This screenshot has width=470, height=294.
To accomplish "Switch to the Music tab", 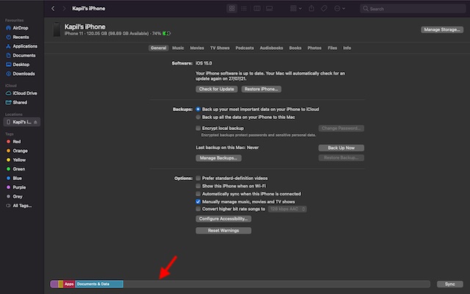I will [x=178, y=48].
